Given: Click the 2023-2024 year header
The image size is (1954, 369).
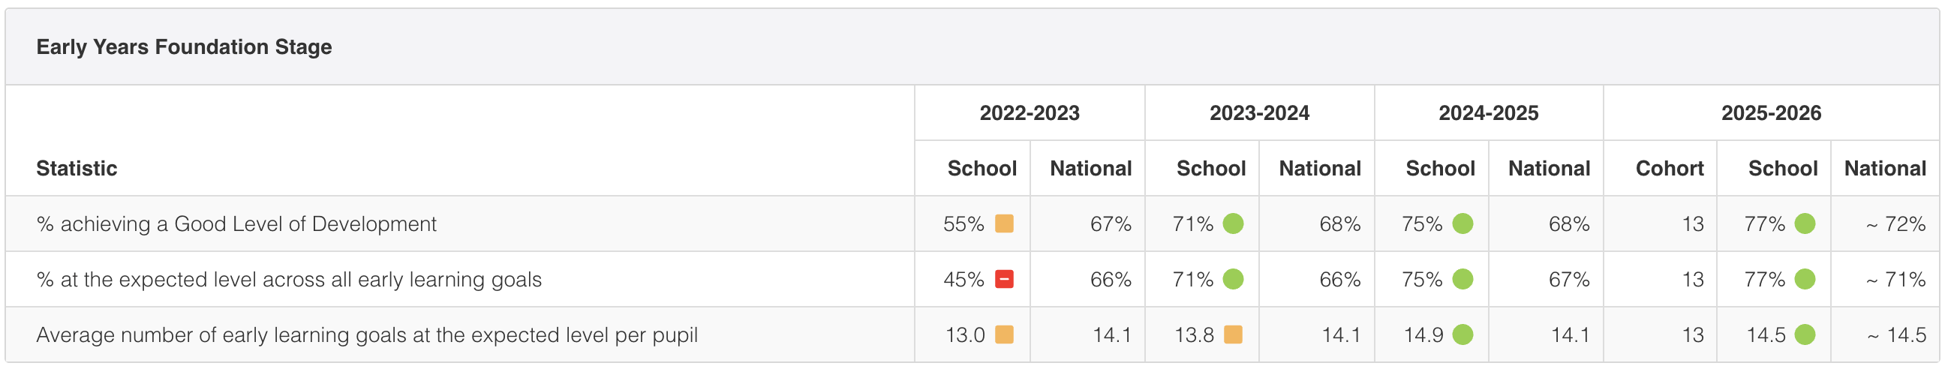Looking at the screenshot, I should pos(1259,114).
